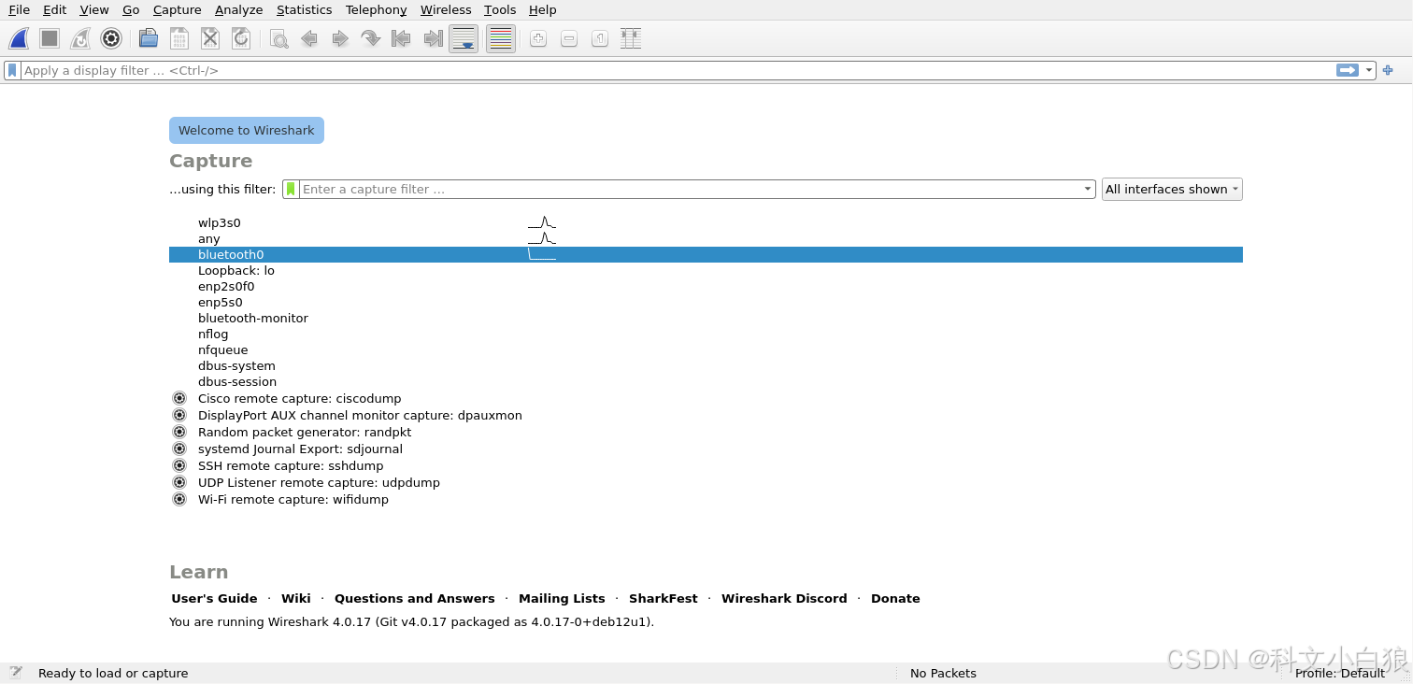Open the Capture menu
1413x684 pixels.
tap(177, 9)
